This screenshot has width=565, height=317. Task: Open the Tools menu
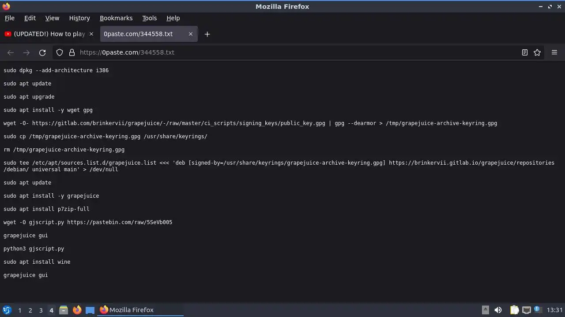click(149, 18)
